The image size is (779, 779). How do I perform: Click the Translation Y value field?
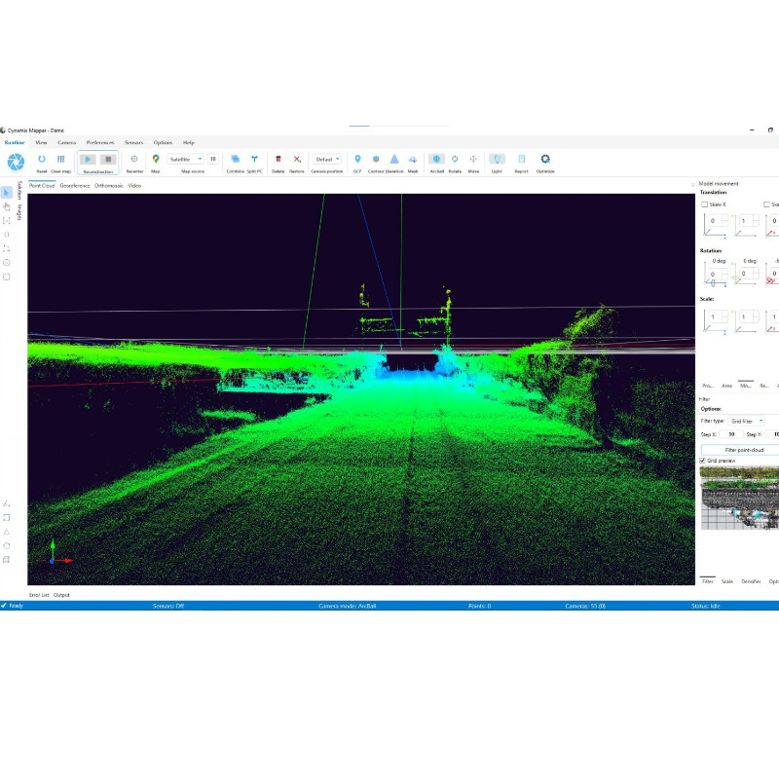749,221
